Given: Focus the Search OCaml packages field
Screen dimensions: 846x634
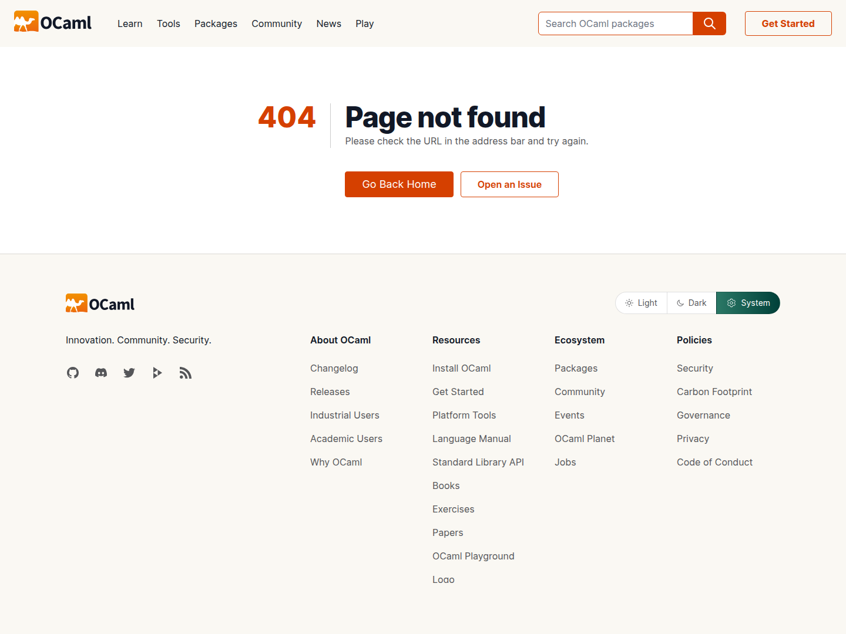Looking at the screenshot, I should (616, 23).
